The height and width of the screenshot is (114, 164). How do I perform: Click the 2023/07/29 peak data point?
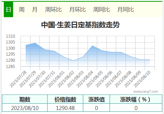pyautogui.click(x=35, y=43)
